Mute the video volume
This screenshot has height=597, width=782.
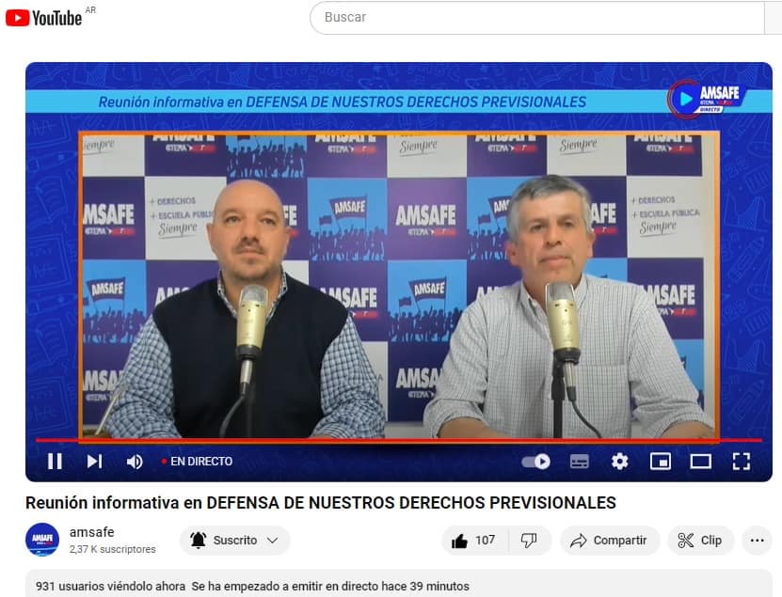[135, 462]
